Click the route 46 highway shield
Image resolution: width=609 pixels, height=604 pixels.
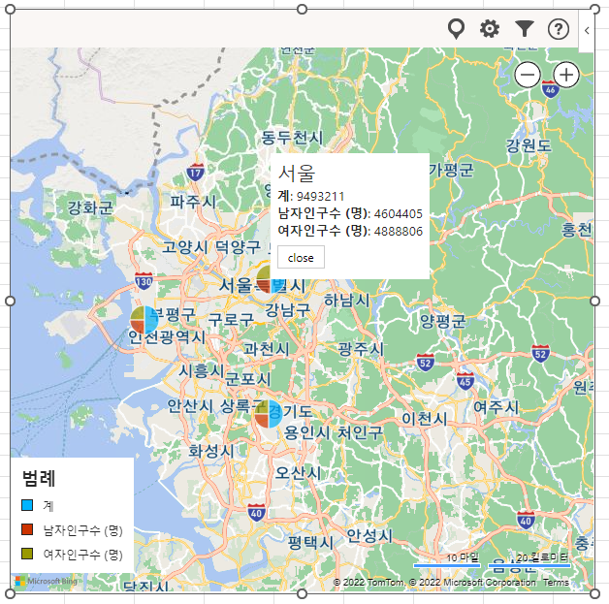pyautogui.click(x=551, y=89)
